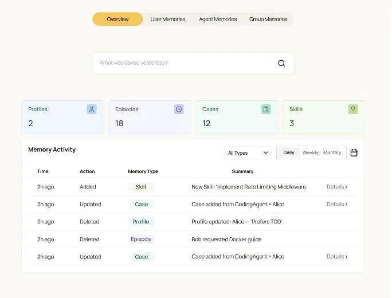392x298 pixels.
Task: Click the Episodes clock icon
Action: point(179,109)
